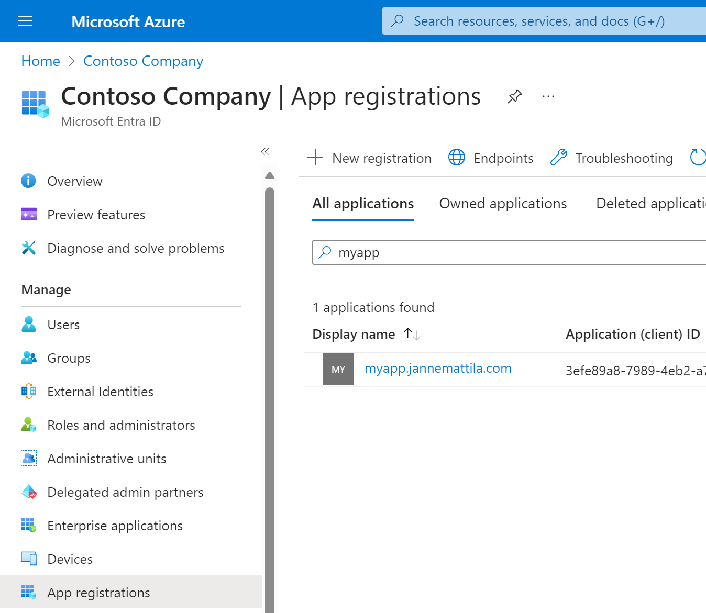The width and height of the screenshot is (706, 613).
Task: Open the hamburger portal menu
Action: tap(25, 21)
